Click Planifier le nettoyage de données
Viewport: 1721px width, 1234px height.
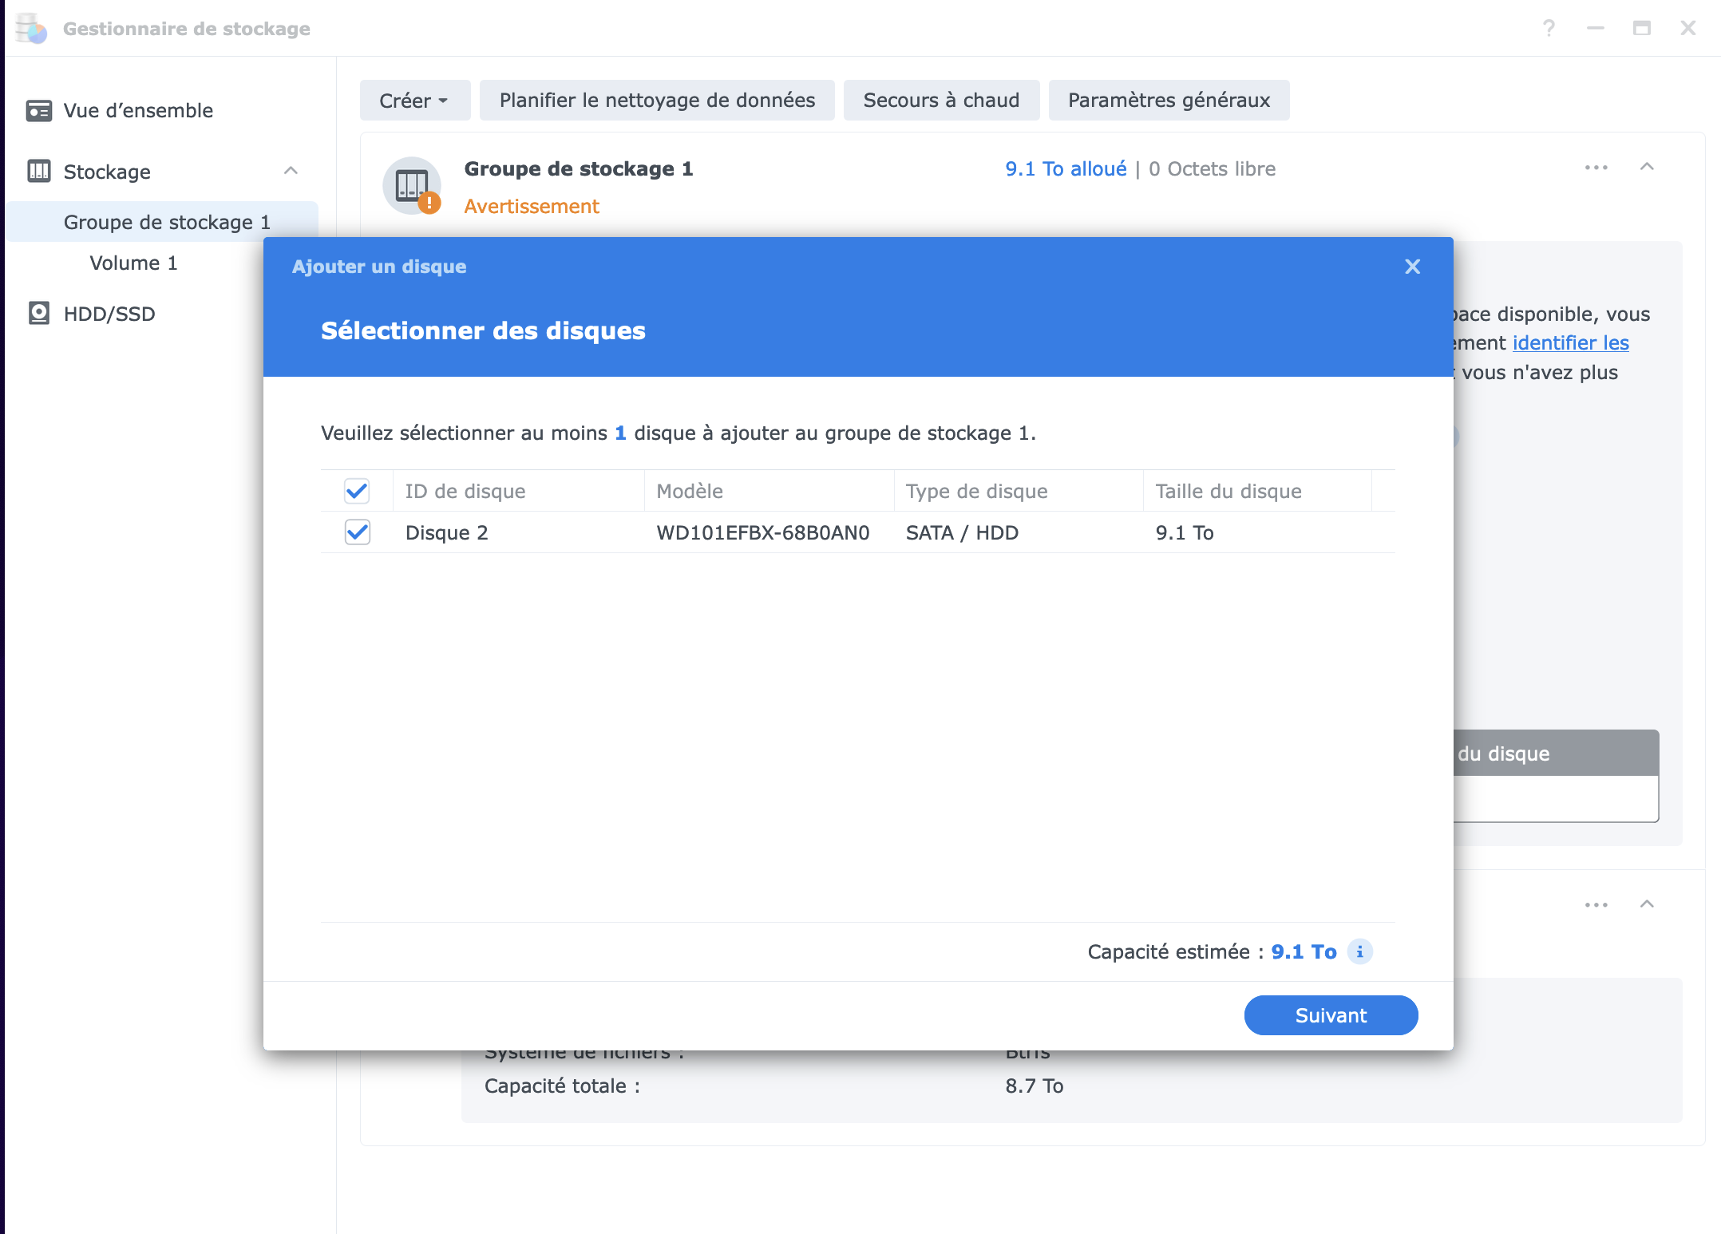pyautogui.click(x=656, y=101)
